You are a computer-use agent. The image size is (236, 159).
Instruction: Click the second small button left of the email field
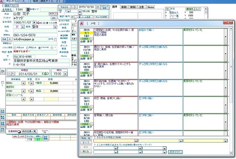[x=10, y=39]
